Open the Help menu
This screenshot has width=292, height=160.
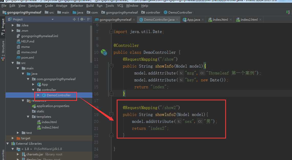(145, 6)
